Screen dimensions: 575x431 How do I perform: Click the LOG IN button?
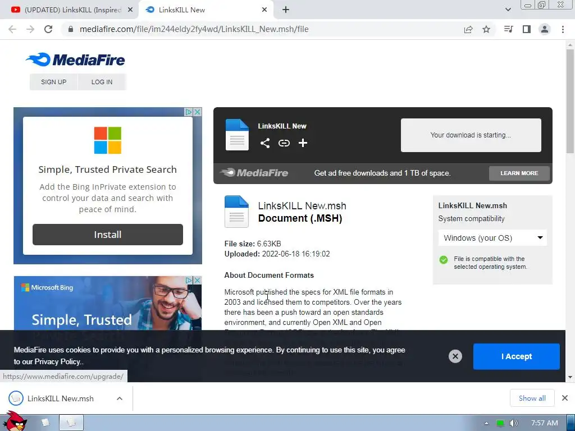102,82
